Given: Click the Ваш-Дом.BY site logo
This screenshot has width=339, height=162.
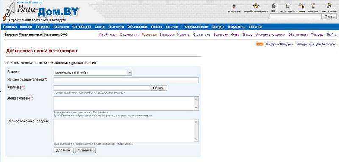Looking at the screenshot, I should point(41,12).
